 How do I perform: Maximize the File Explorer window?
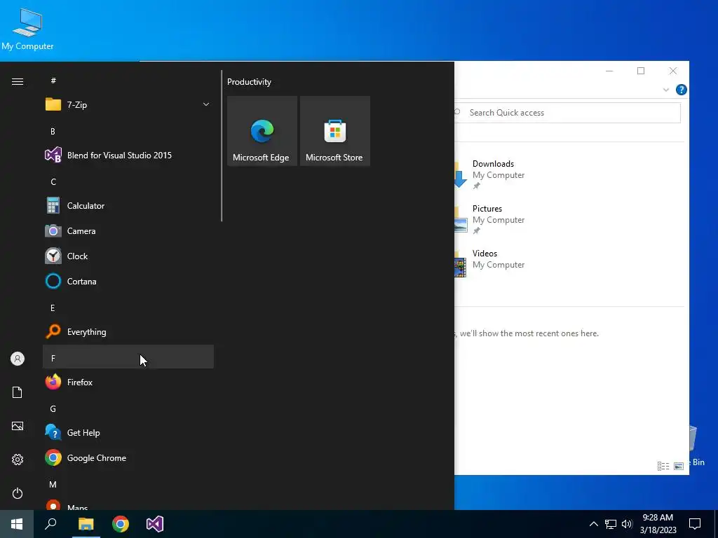641,71
